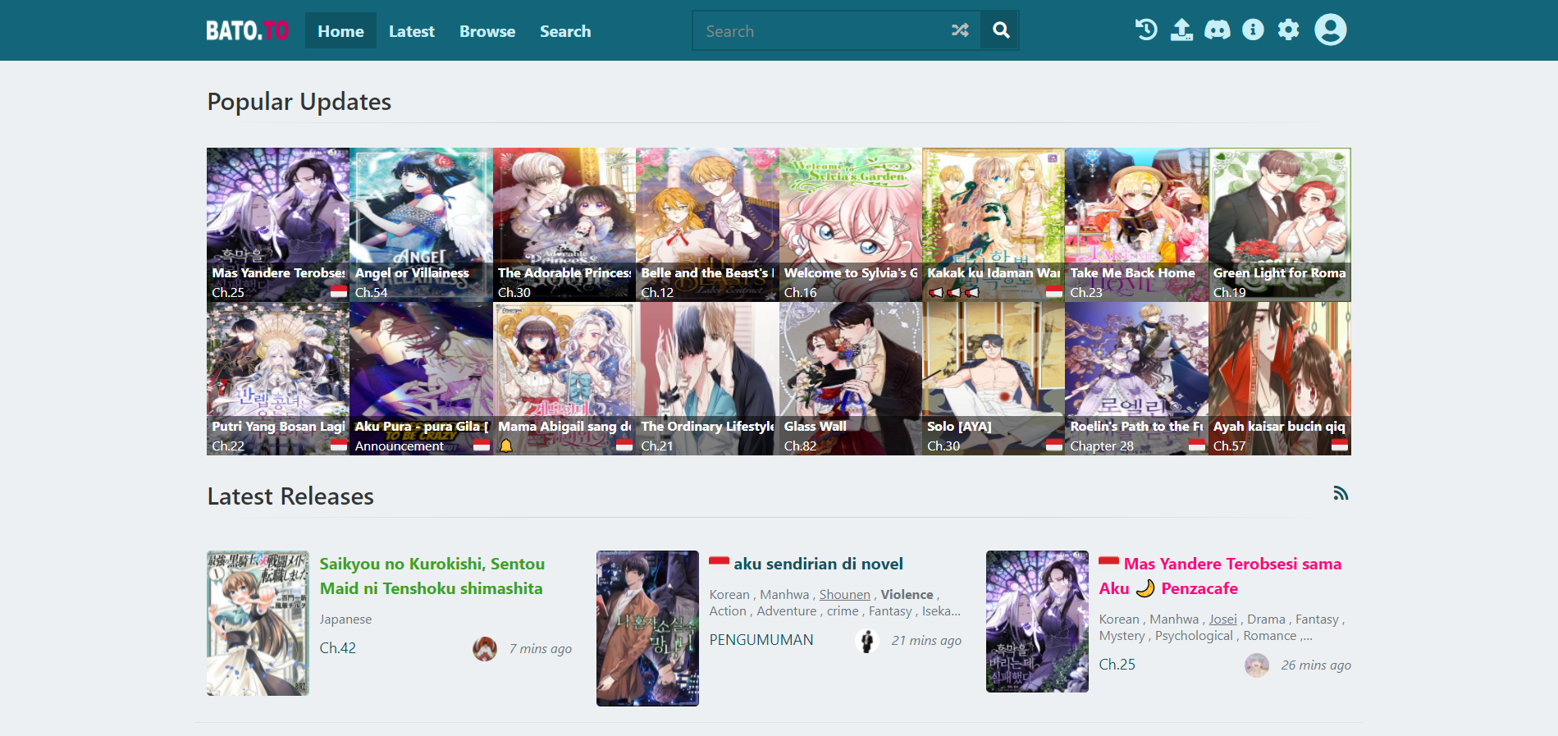The image size is (1558, 736).
Task: Open the aku sendirian di novel link
Action: (818, 564)
